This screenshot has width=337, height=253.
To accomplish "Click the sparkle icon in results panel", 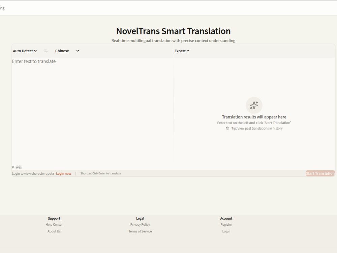I will click(254, 105).
